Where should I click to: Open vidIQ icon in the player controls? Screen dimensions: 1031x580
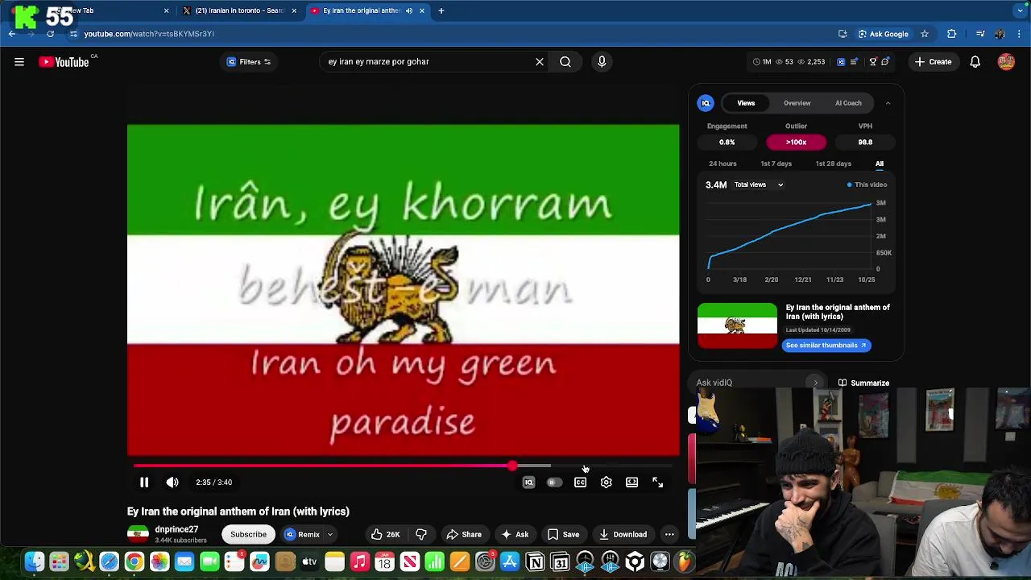[x=529, y=482]
